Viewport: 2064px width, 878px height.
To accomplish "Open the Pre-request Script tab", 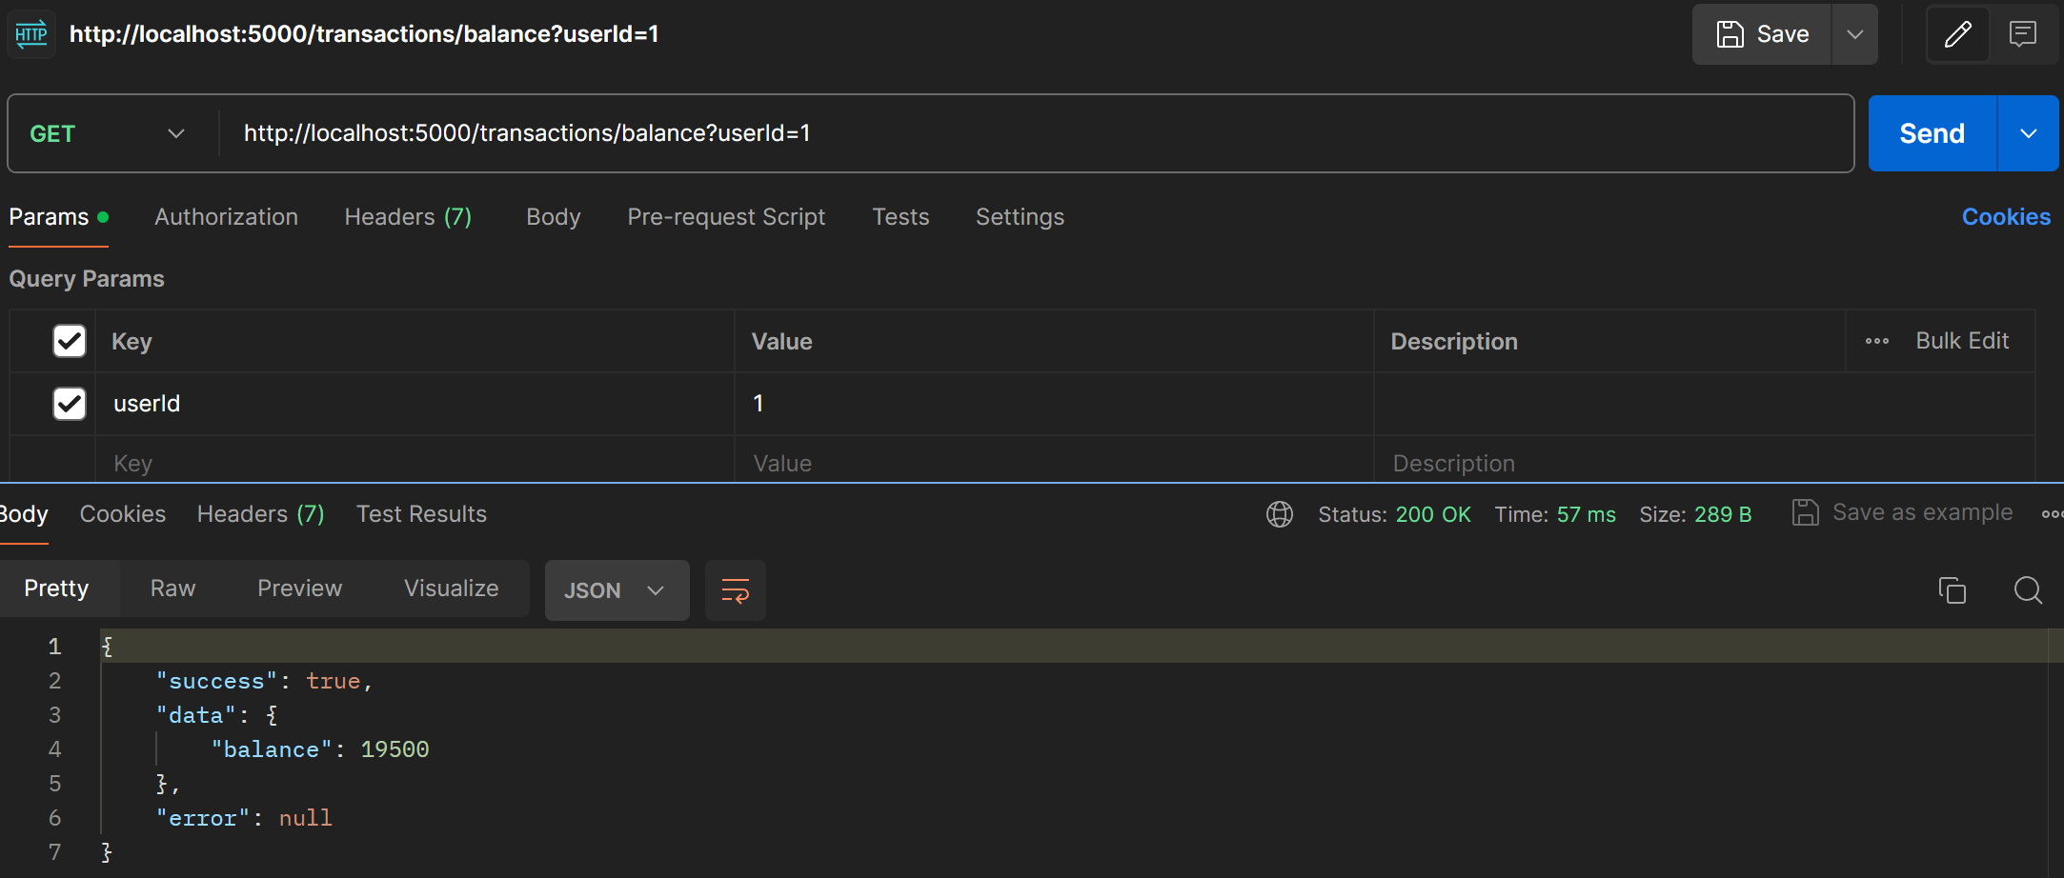I will click(x=726, y=217).
